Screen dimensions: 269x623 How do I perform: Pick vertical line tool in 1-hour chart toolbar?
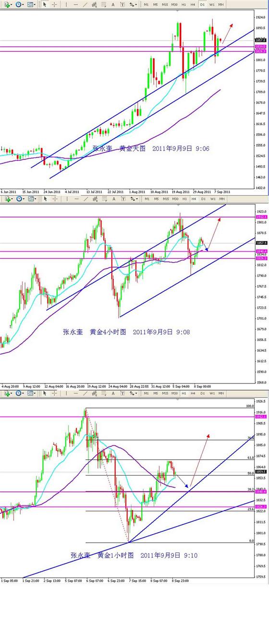66,393
